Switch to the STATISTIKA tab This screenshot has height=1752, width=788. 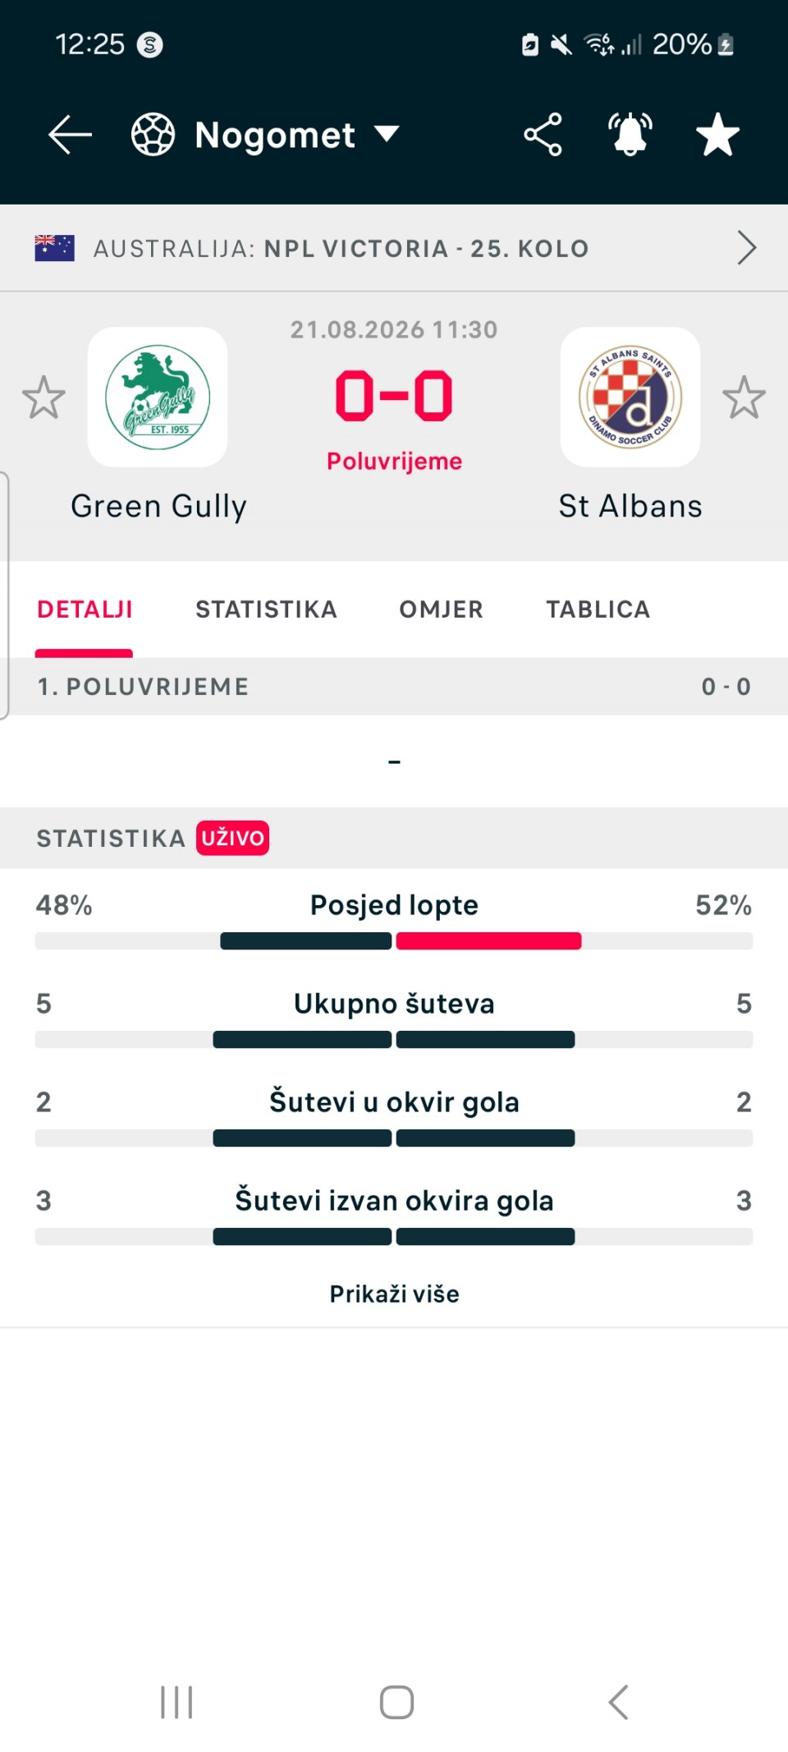(x=266, y=609)
